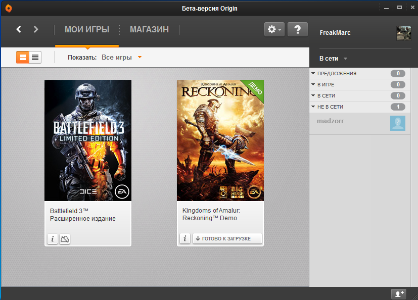The width and height of the screenshot is (418, 300).
Task: Click Battlefield 3 cloud sync disabled icon
Action: click(x=65, y=239)
